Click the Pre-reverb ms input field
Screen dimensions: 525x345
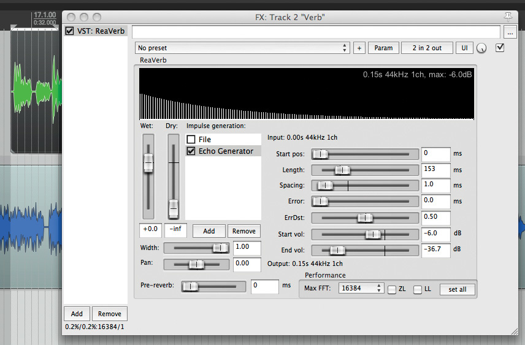(265, 286)
